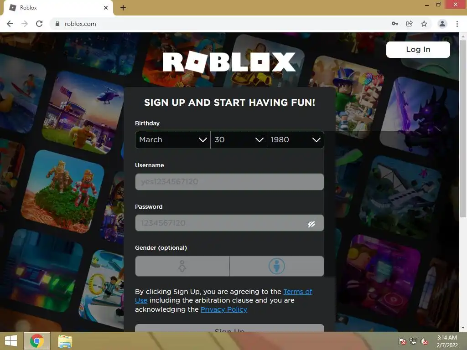This screenshot has height=350, width=467.
Task: Open the birthday year dropdown showing 1980
Action: [x=296, y=139]
